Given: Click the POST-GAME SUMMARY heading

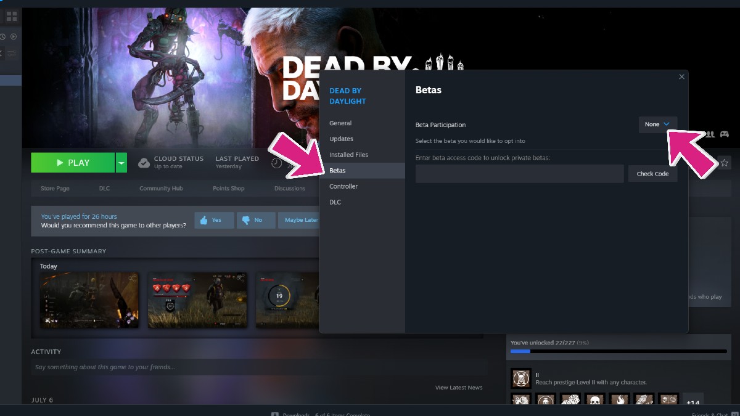Looking at the screenshot, I should pos(68,251).
